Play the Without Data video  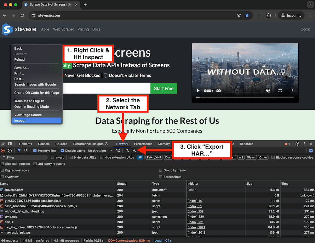pos(198,91)
